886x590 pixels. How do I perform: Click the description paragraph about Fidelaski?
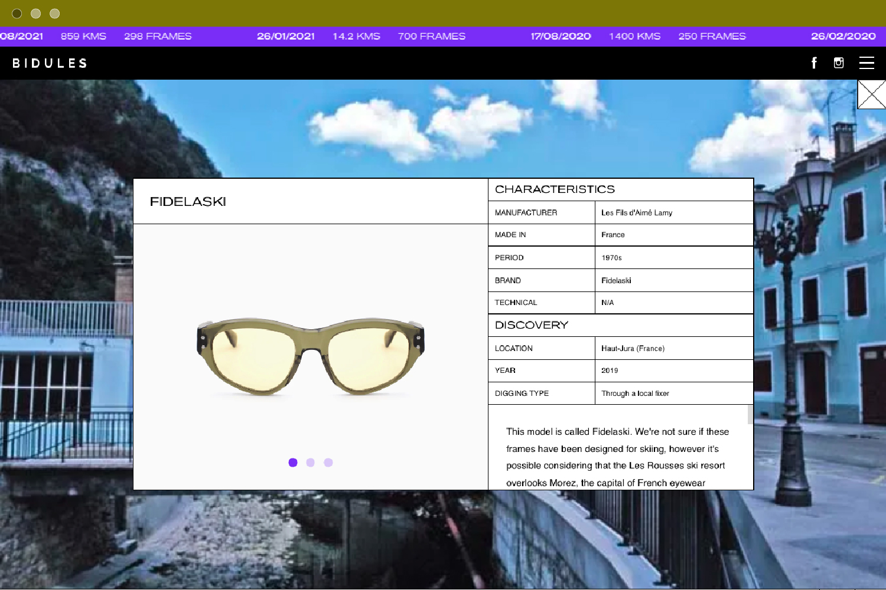617,457
